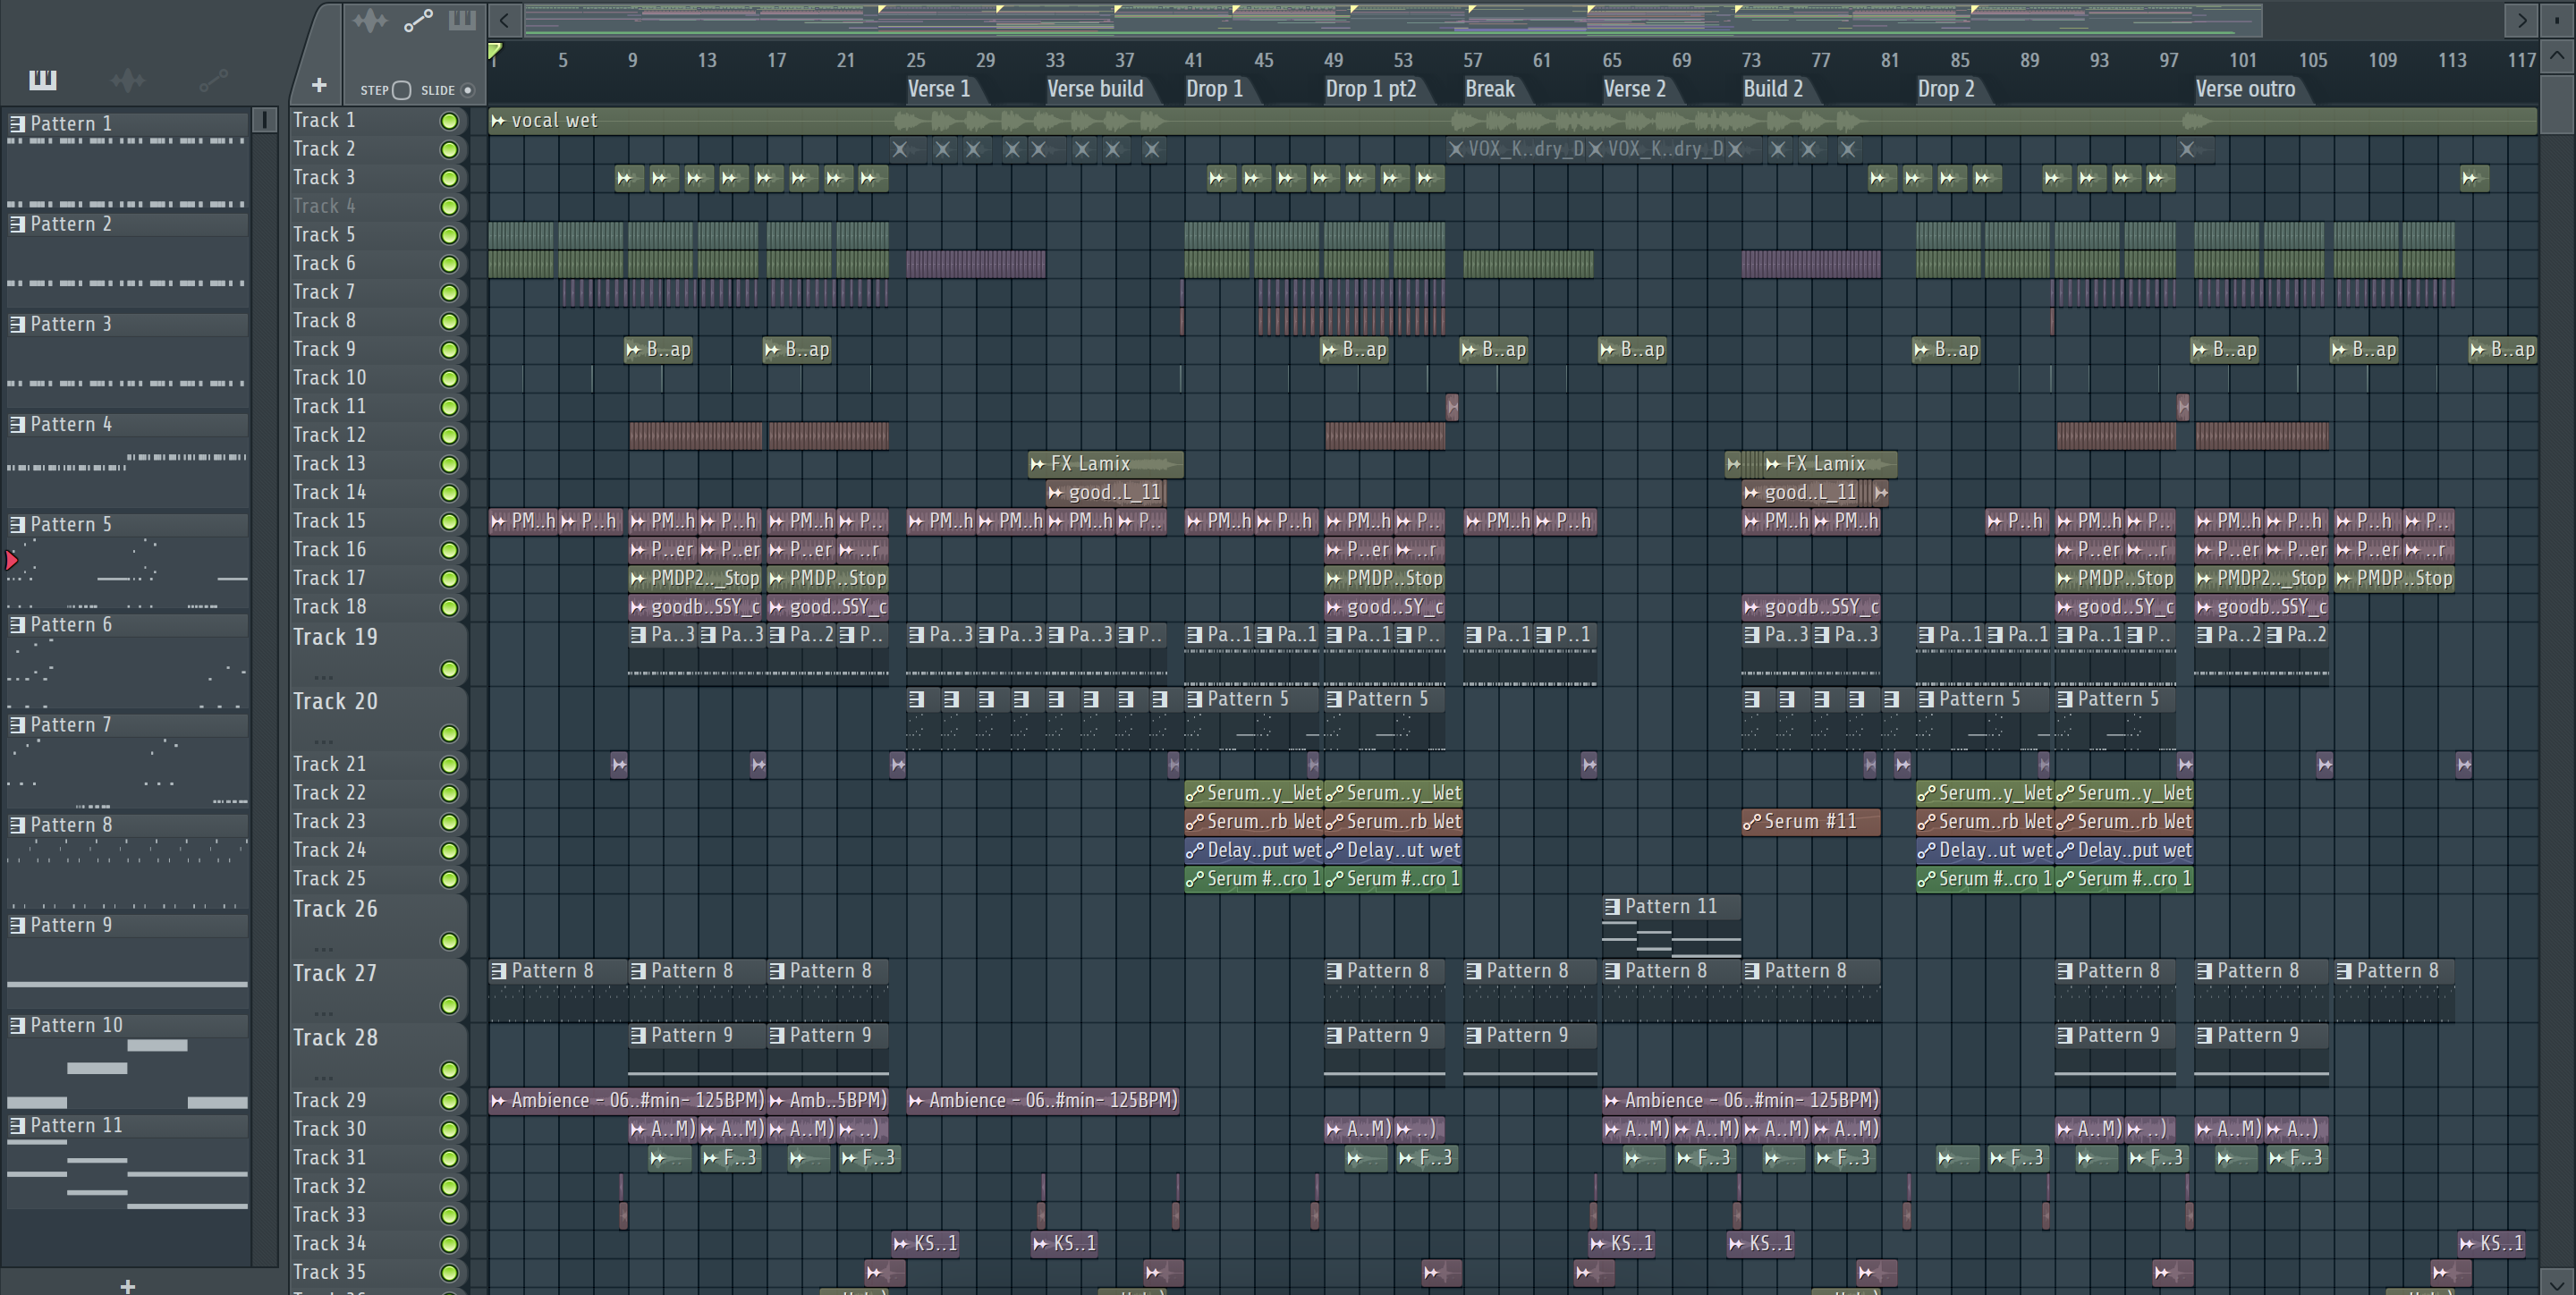Image resolution: width=2576 pixels, height=1295 pixels.
Task: Click the vertical playlist scrollbar thumb
Action: tap(2557, 105)
